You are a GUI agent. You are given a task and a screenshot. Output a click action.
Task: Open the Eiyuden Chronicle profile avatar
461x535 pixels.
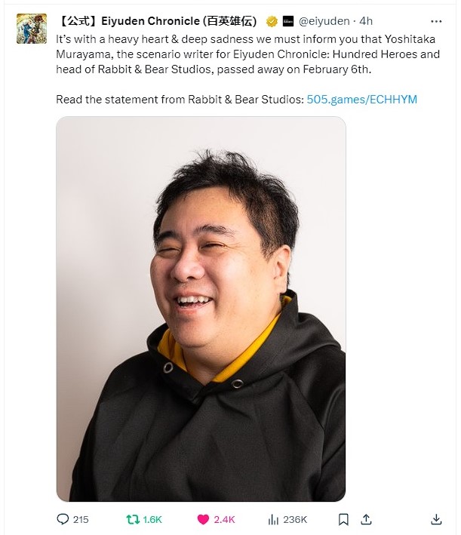point(32,29)
